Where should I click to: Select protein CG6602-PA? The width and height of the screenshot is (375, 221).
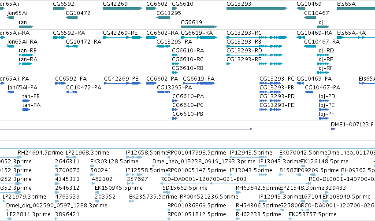[x=162, y=79]
